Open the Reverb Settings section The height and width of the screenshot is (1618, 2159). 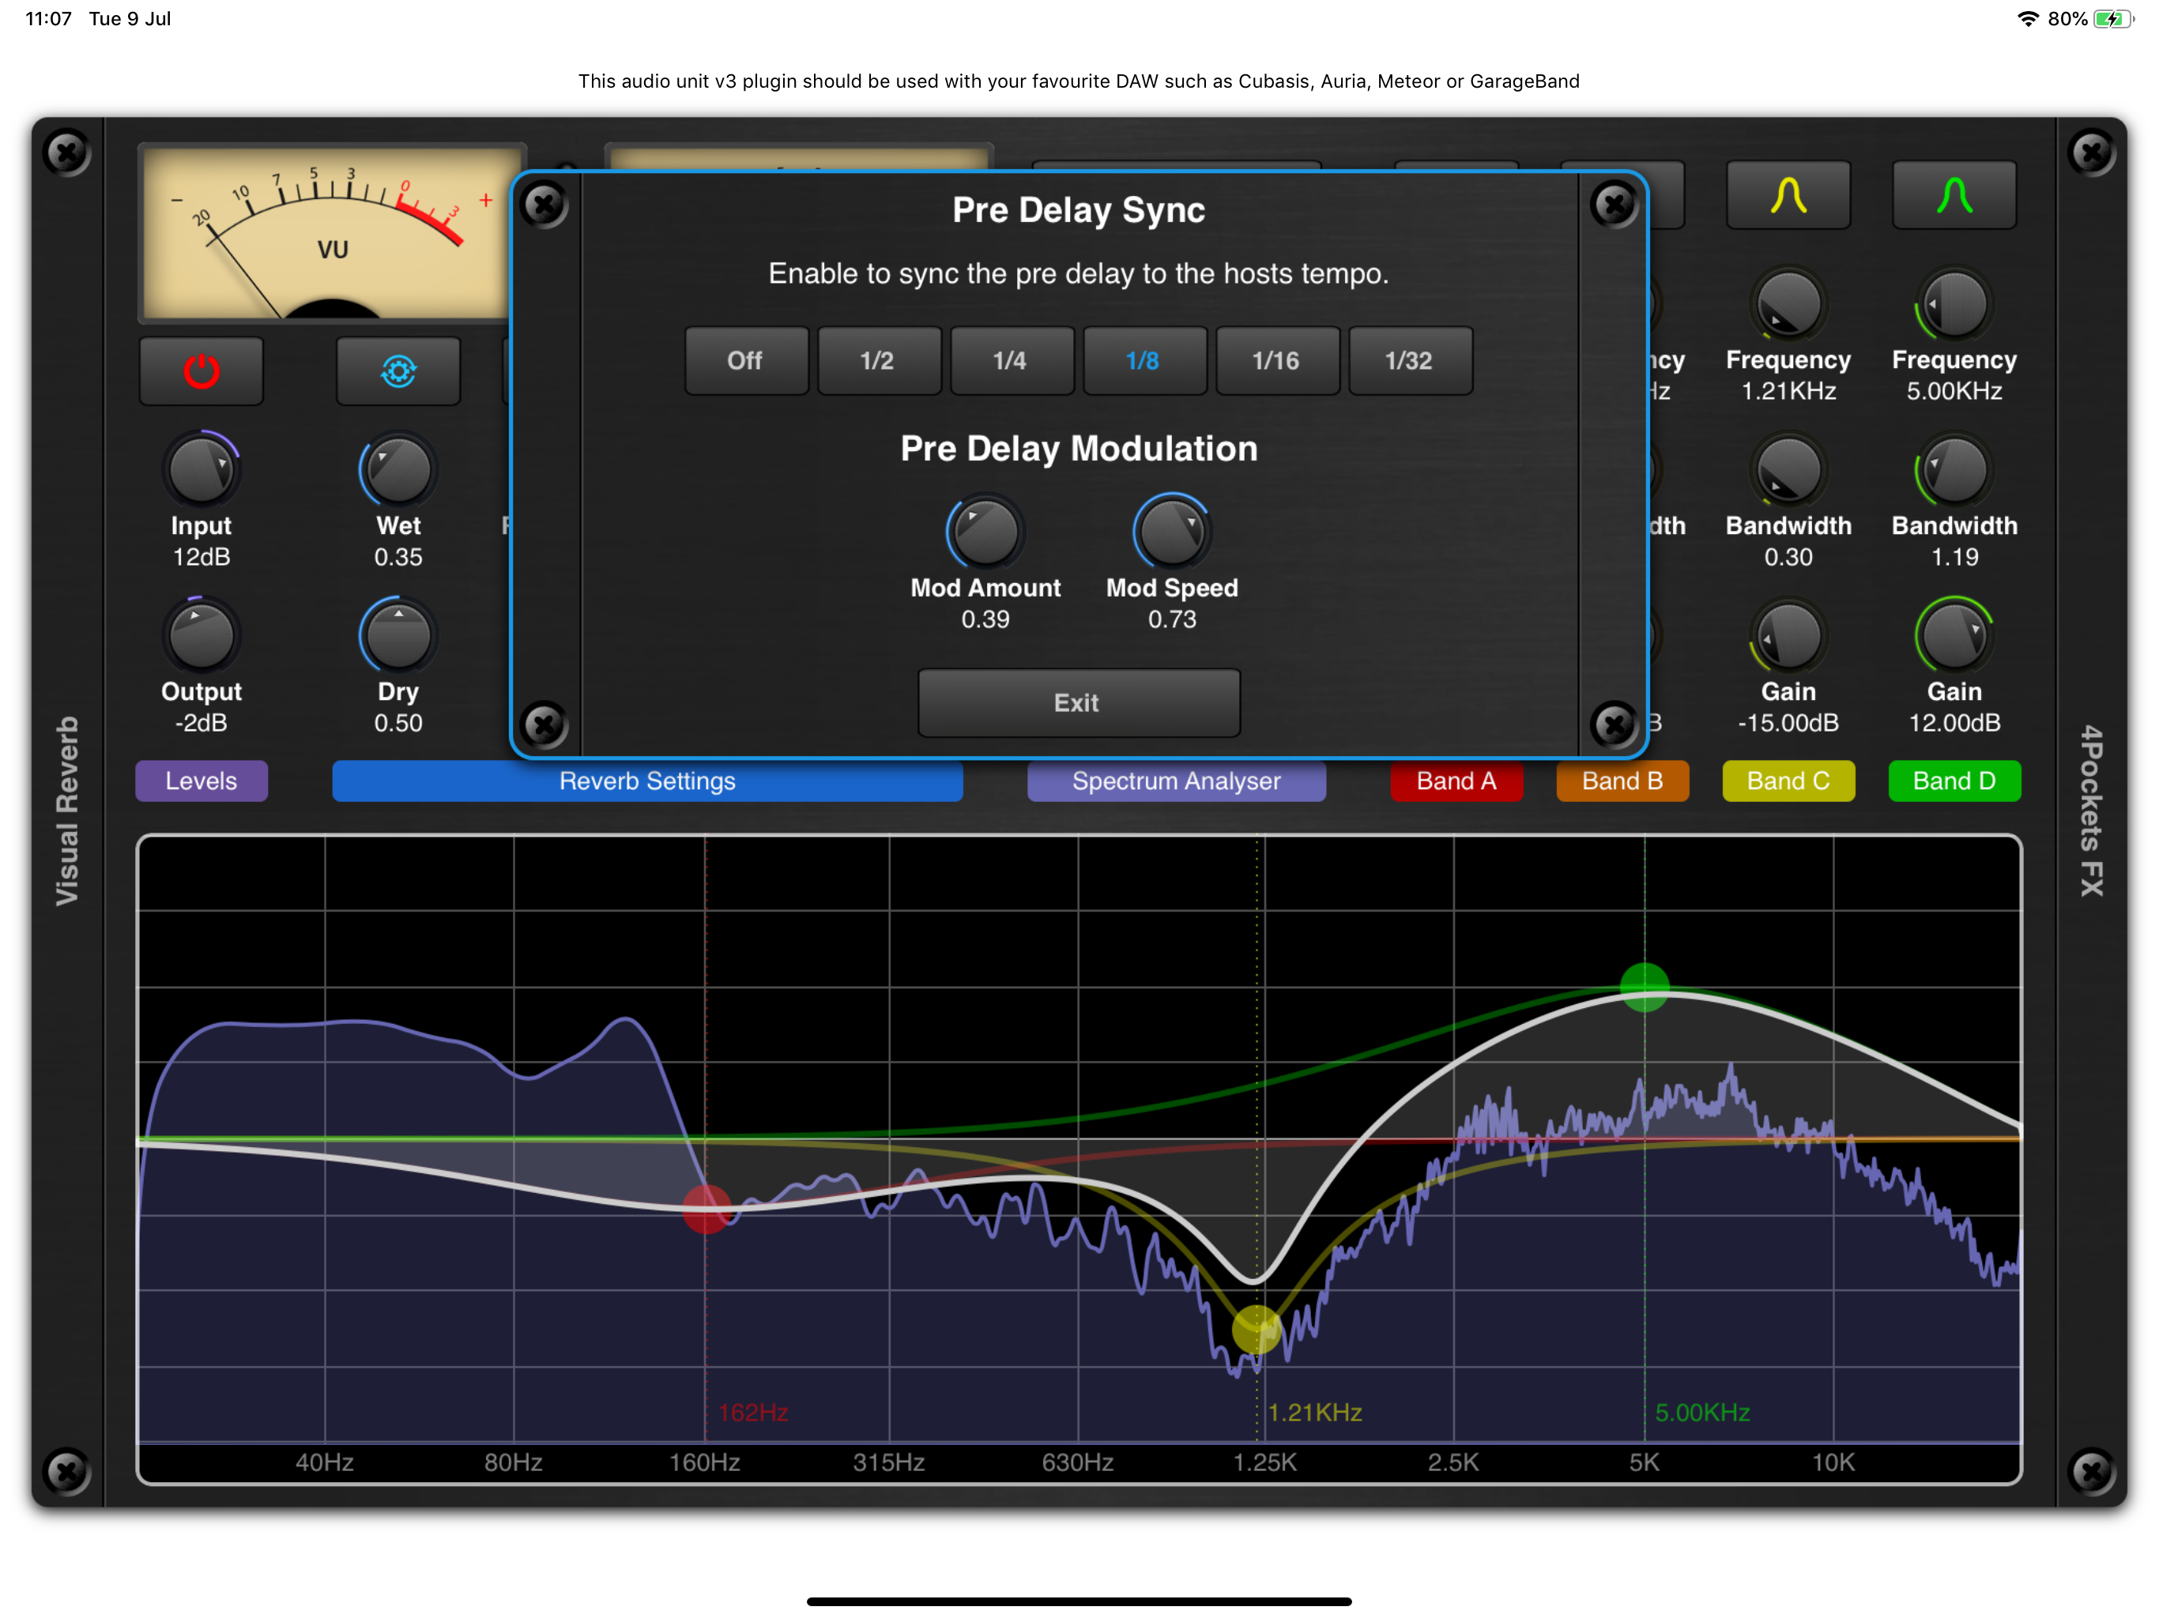coord(646,781)
